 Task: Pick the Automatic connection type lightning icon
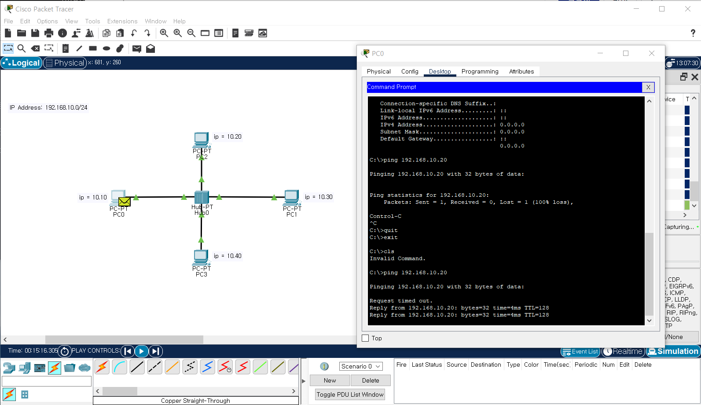pos(102,367)
